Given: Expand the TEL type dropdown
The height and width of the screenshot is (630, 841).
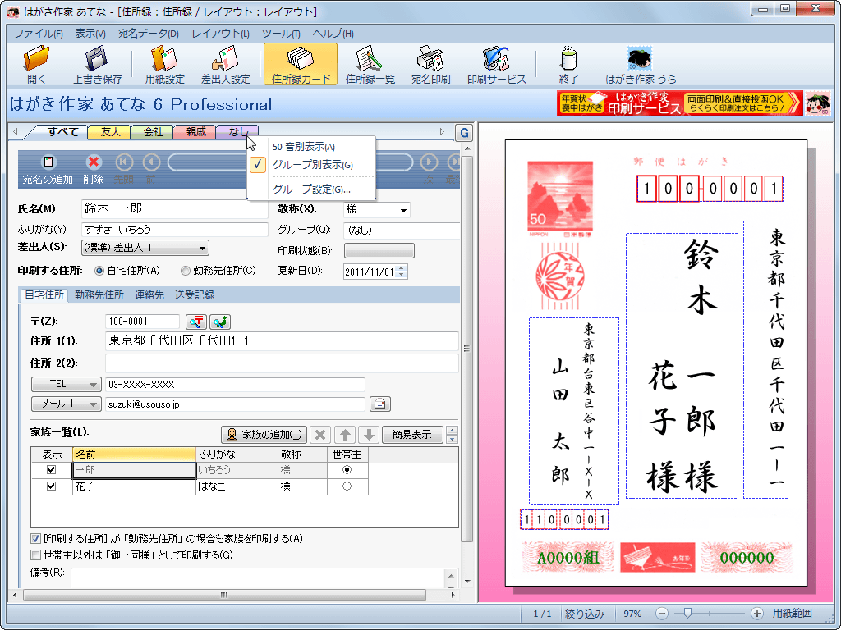Looking at the screenshot, I should coord(67,384).
